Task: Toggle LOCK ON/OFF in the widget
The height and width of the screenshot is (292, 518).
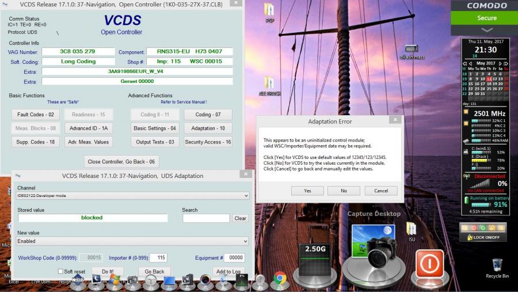Action: tap(483, 237)
